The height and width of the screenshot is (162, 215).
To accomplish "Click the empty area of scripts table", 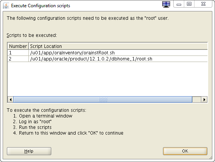I will 107,79.
